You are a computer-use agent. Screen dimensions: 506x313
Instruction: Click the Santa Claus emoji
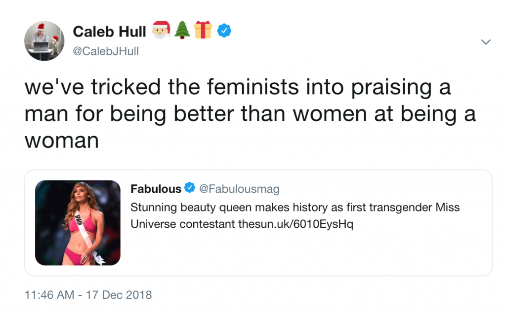click(161, 31)
